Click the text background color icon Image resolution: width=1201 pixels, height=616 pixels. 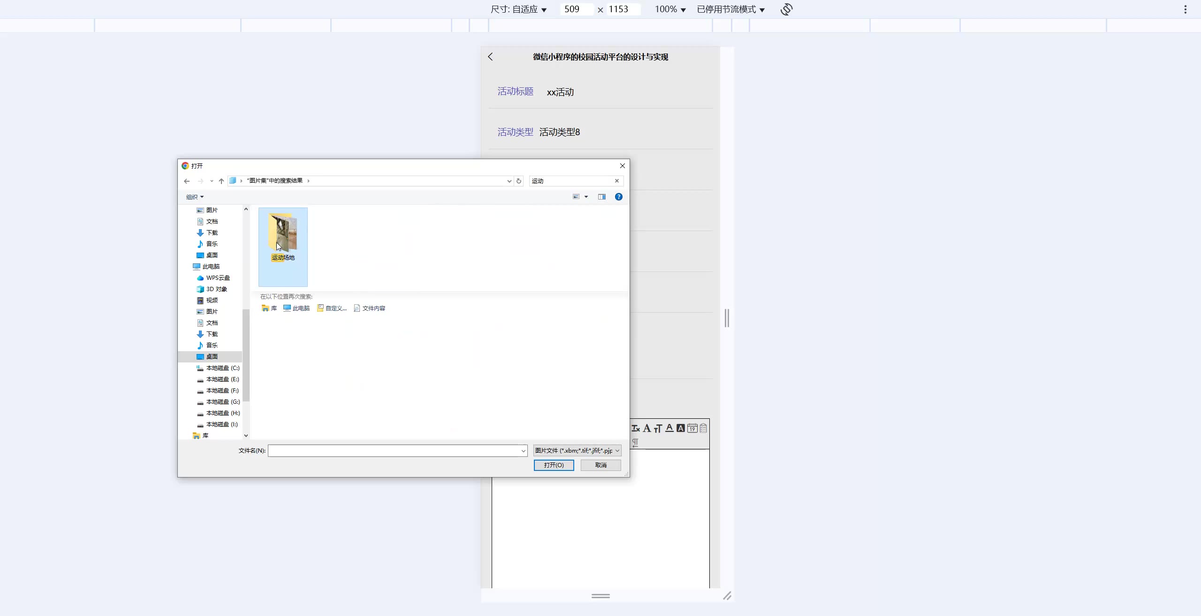click(x=680, y=428)
